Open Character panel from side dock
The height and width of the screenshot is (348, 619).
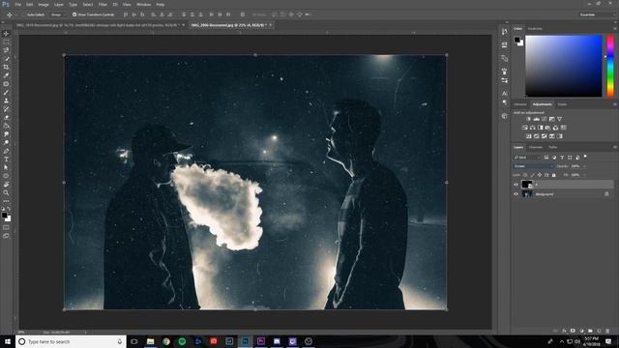505,94
